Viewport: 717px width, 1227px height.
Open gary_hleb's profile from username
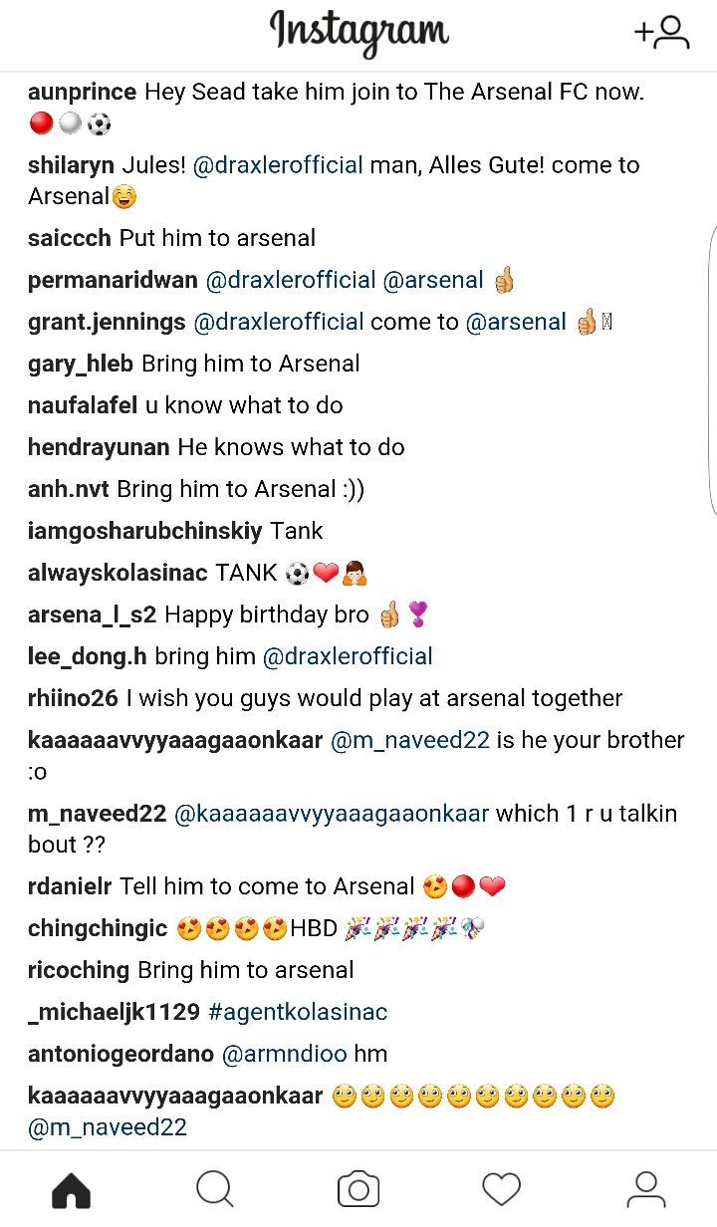[x=81, y=364]
